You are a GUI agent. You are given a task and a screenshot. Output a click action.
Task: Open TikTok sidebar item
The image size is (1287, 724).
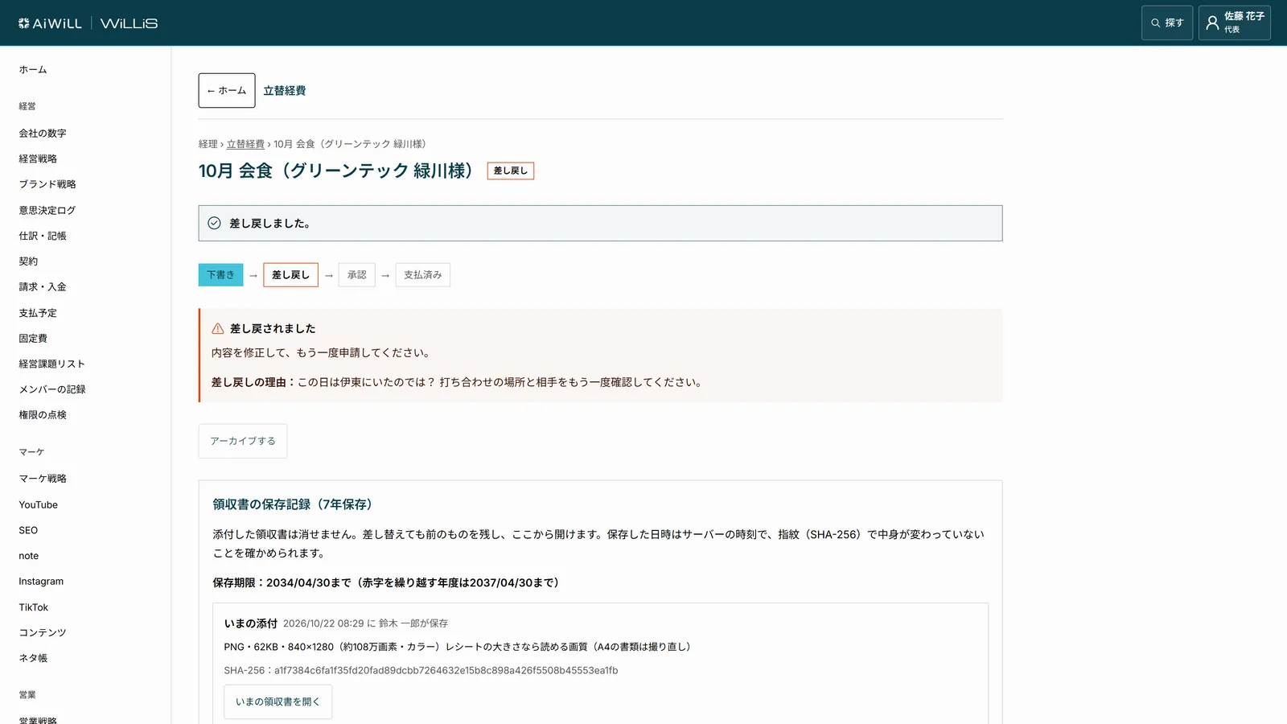(34, 607)
